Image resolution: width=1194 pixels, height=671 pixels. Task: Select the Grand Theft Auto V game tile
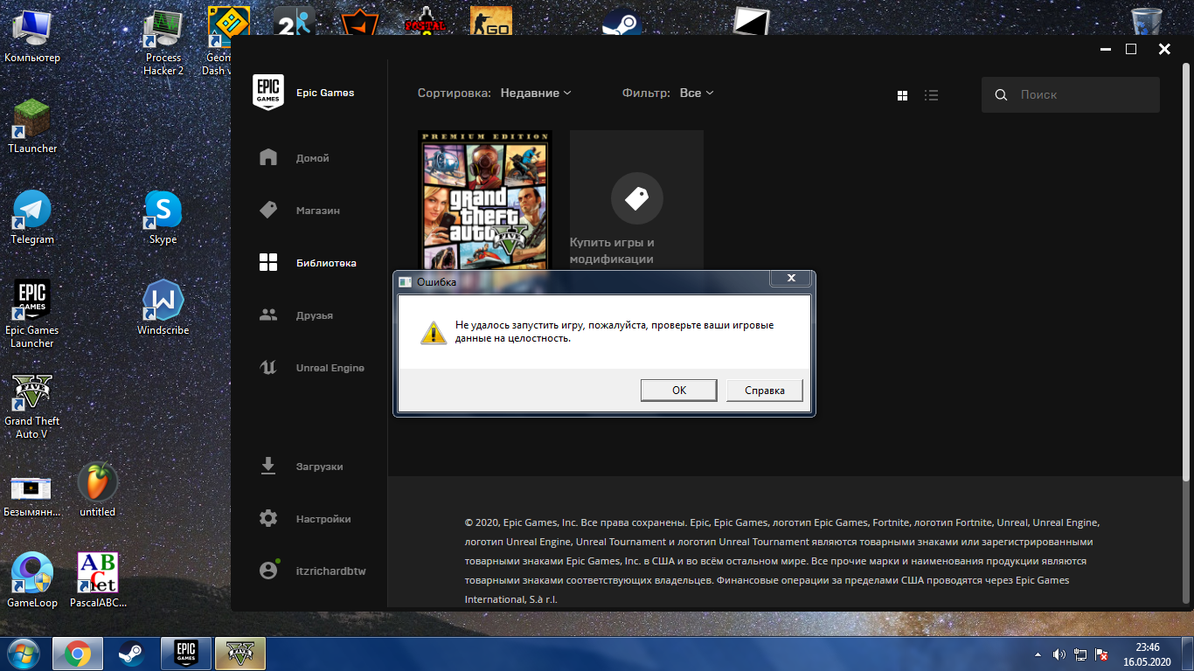[x=485, y=201]
